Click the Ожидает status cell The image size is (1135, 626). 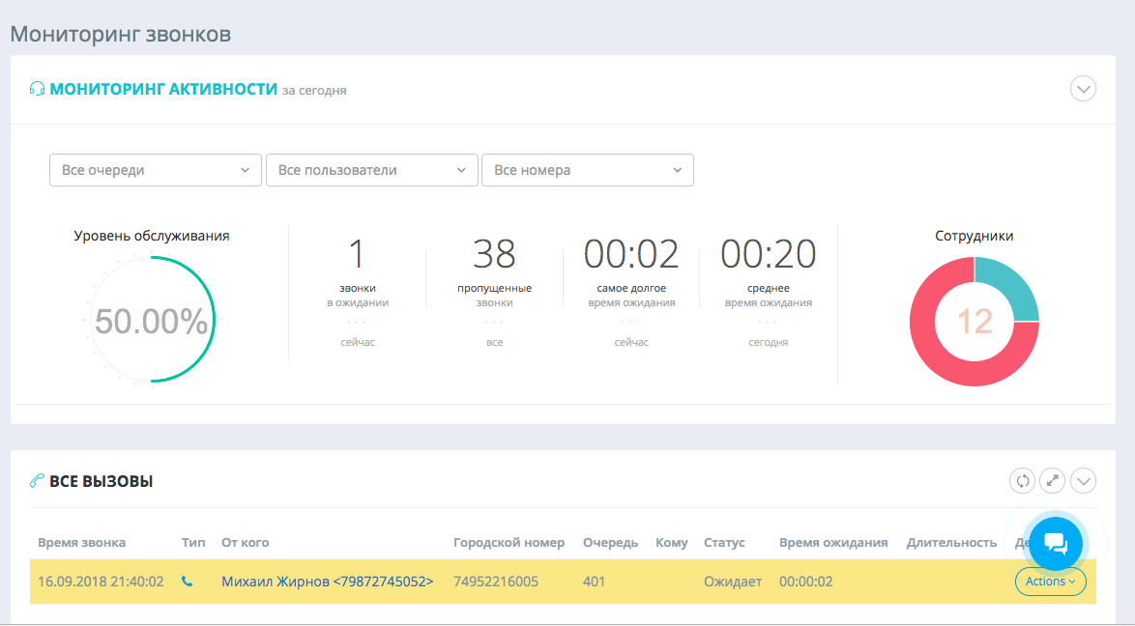pos(733,582)
